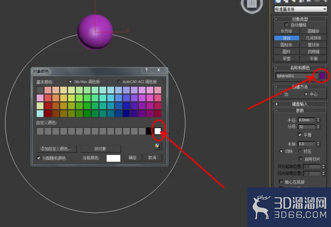The image size is (331, 227).
Task: Close the 对象颜色 dialog with X
Action: coord(159,70)
